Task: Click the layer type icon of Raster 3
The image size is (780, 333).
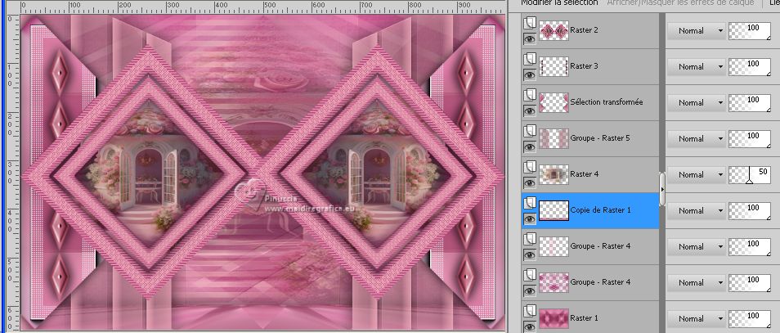Action: pyautogui.click(x=530, y=59)
